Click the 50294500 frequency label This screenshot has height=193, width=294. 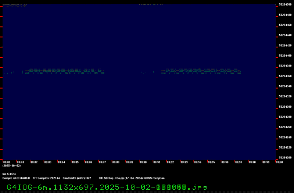click(285, 4)
